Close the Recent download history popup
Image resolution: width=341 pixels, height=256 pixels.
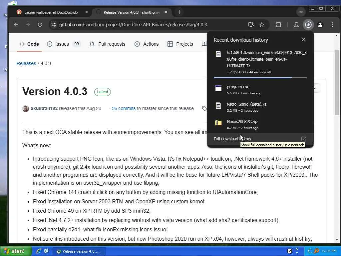click(304, 39)
